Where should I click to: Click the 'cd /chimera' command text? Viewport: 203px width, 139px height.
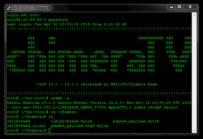(63, 112)
